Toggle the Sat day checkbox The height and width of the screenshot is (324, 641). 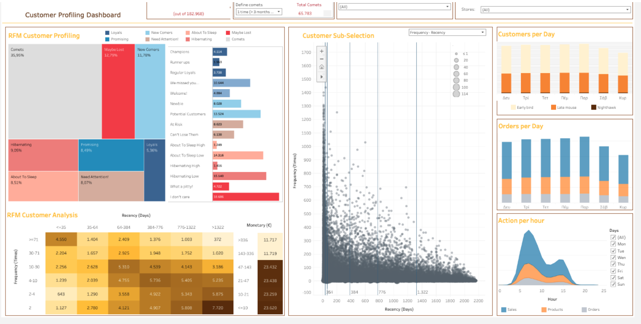(613, 278)
